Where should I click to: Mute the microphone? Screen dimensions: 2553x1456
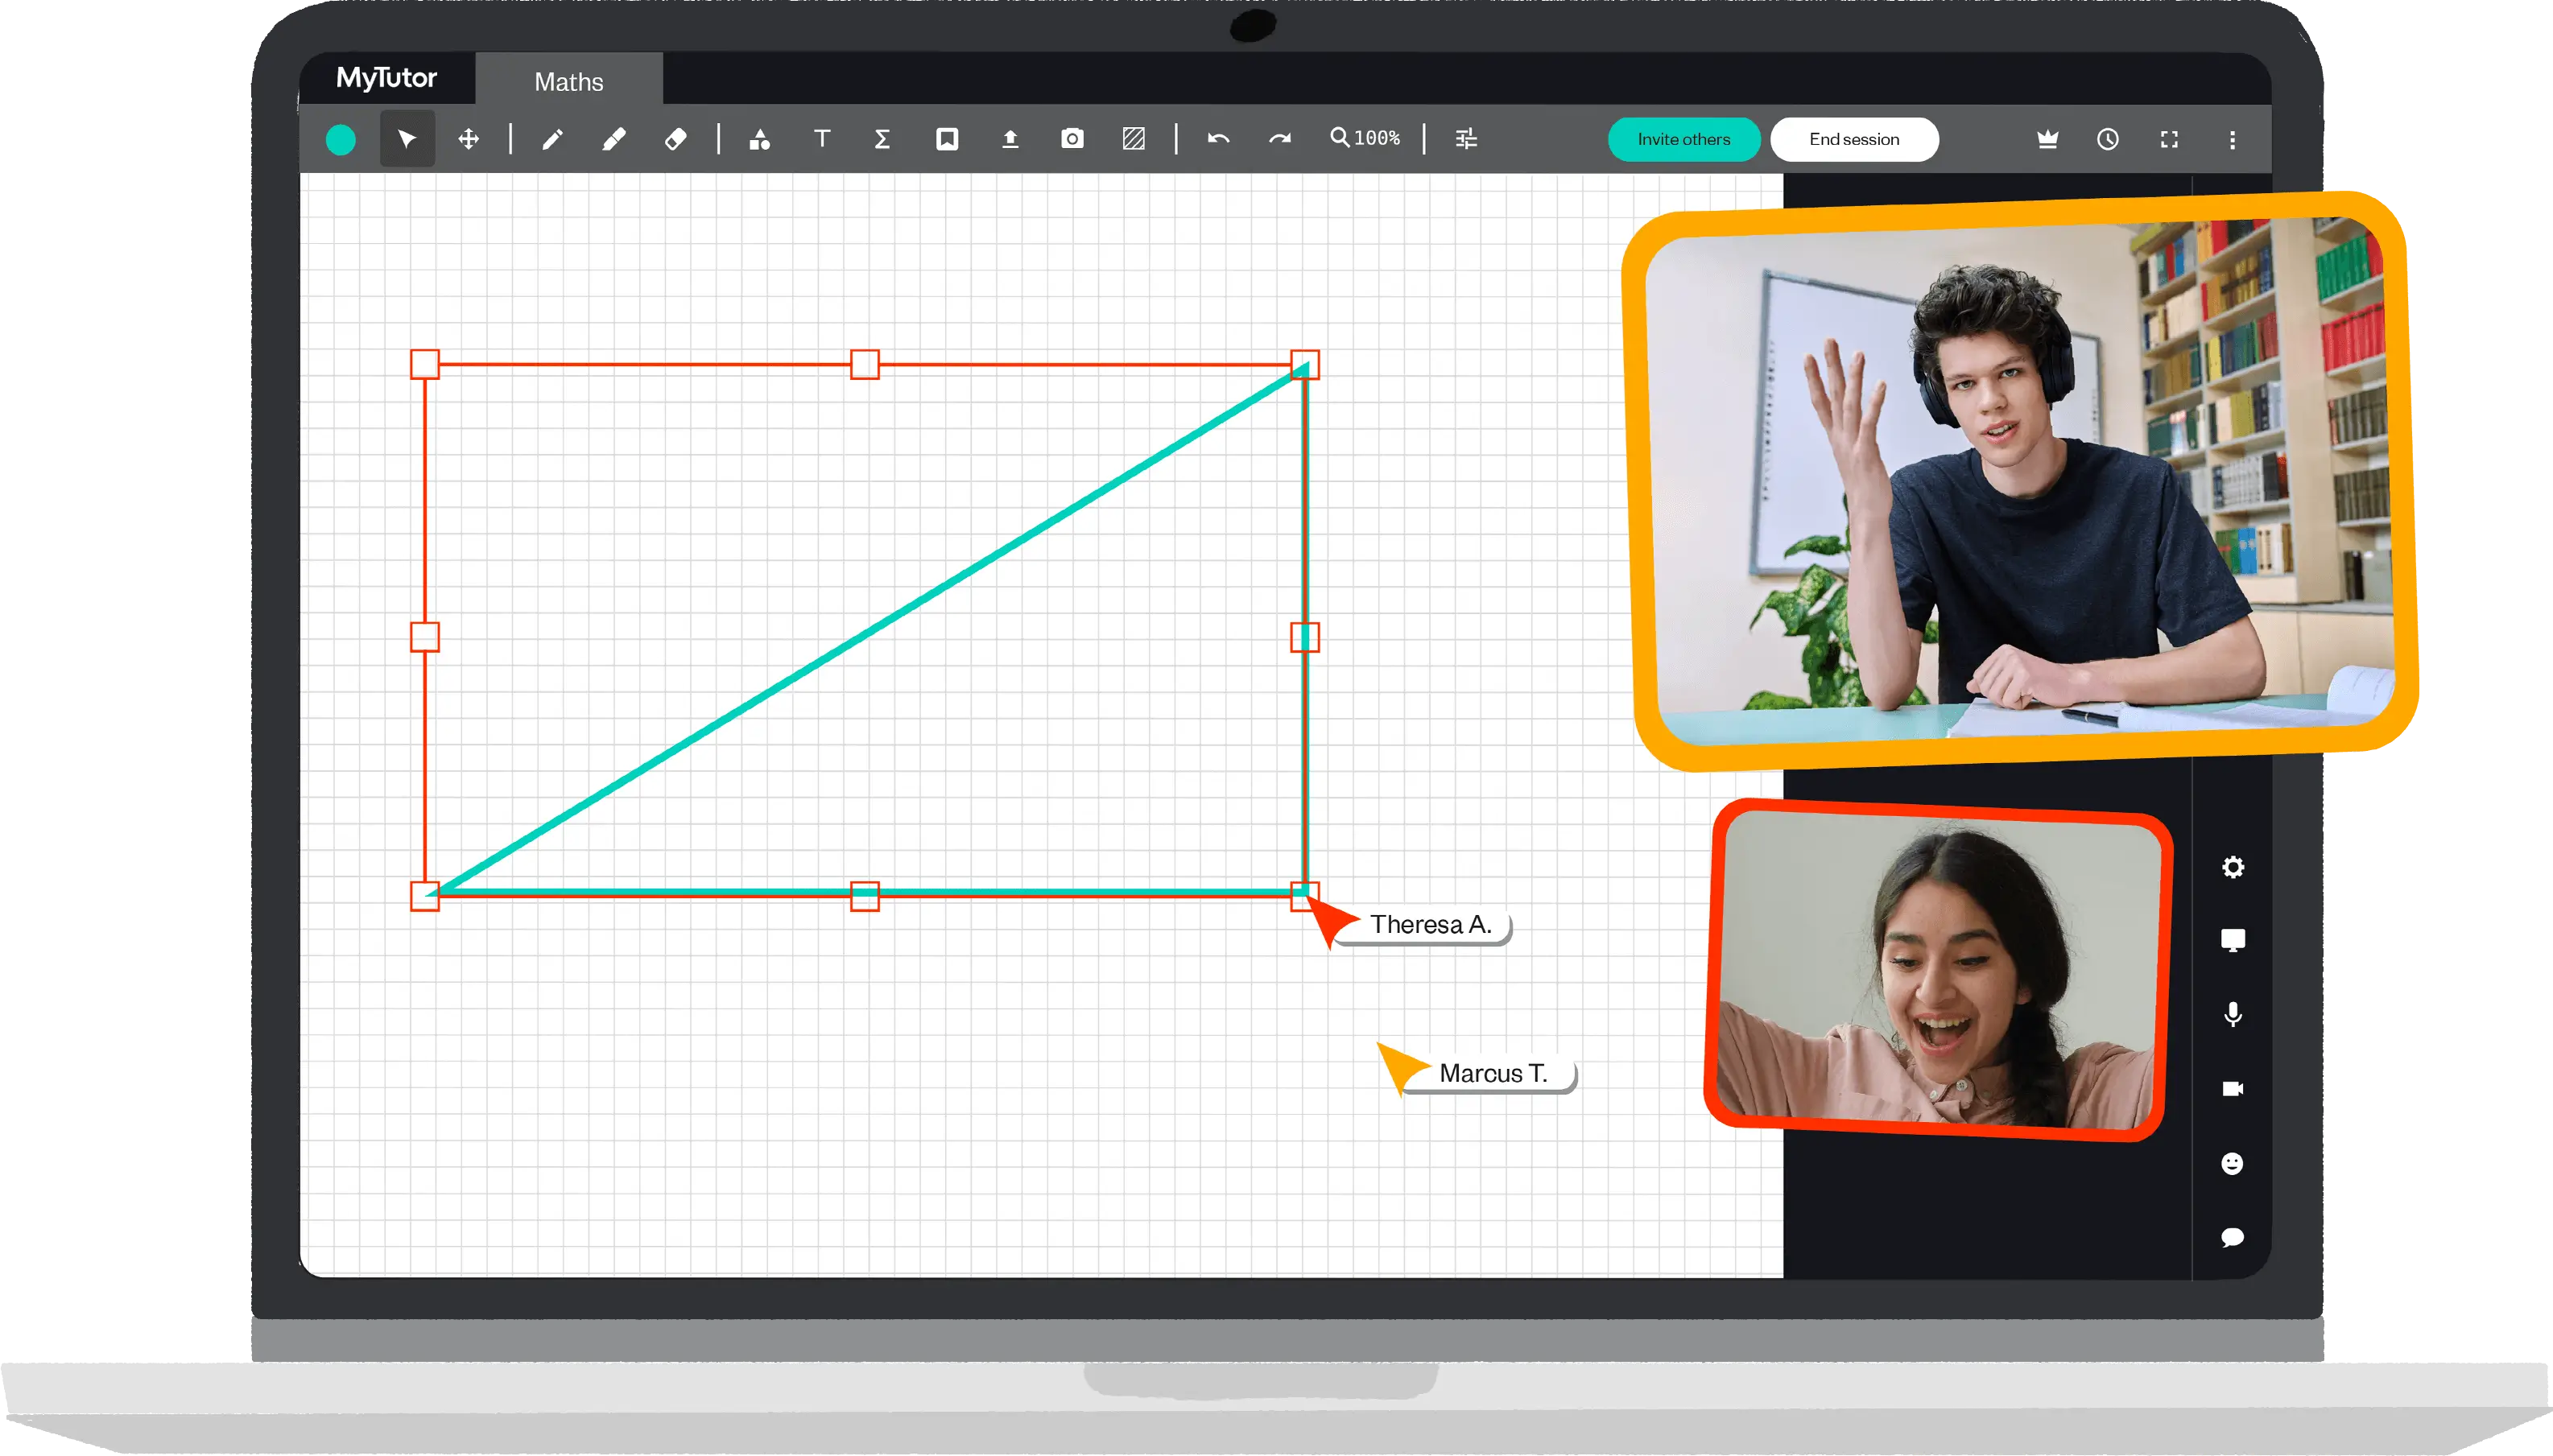(2234, 1013)
